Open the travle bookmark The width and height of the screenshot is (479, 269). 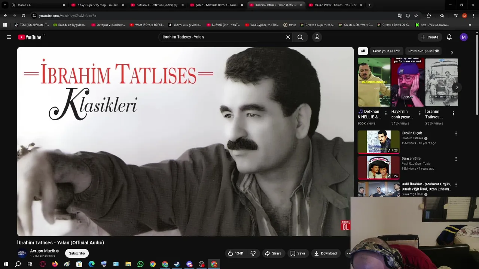click(x=290, y=25)
